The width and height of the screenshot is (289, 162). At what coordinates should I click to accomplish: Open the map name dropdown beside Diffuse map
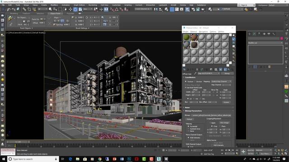(209, 73)
